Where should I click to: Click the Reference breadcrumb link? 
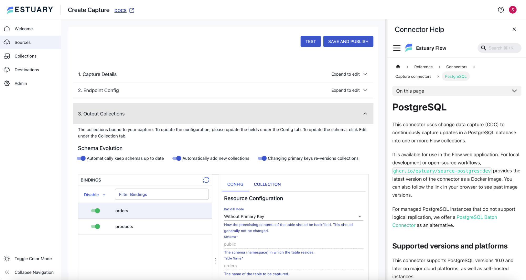coord(423,67)
